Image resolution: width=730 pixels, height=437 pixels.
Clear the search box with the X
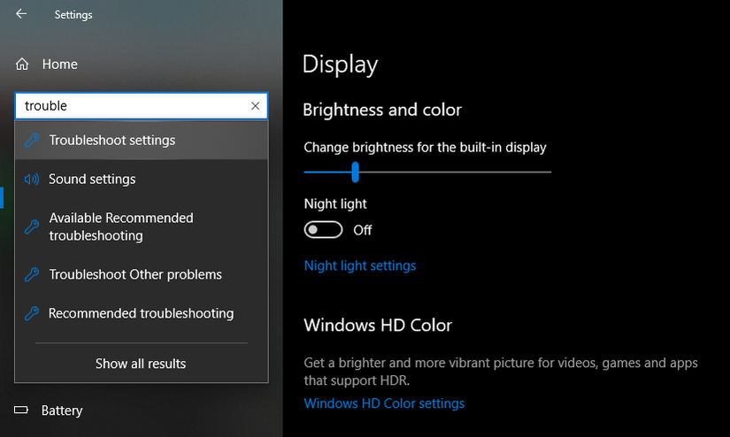coord(255,105)
